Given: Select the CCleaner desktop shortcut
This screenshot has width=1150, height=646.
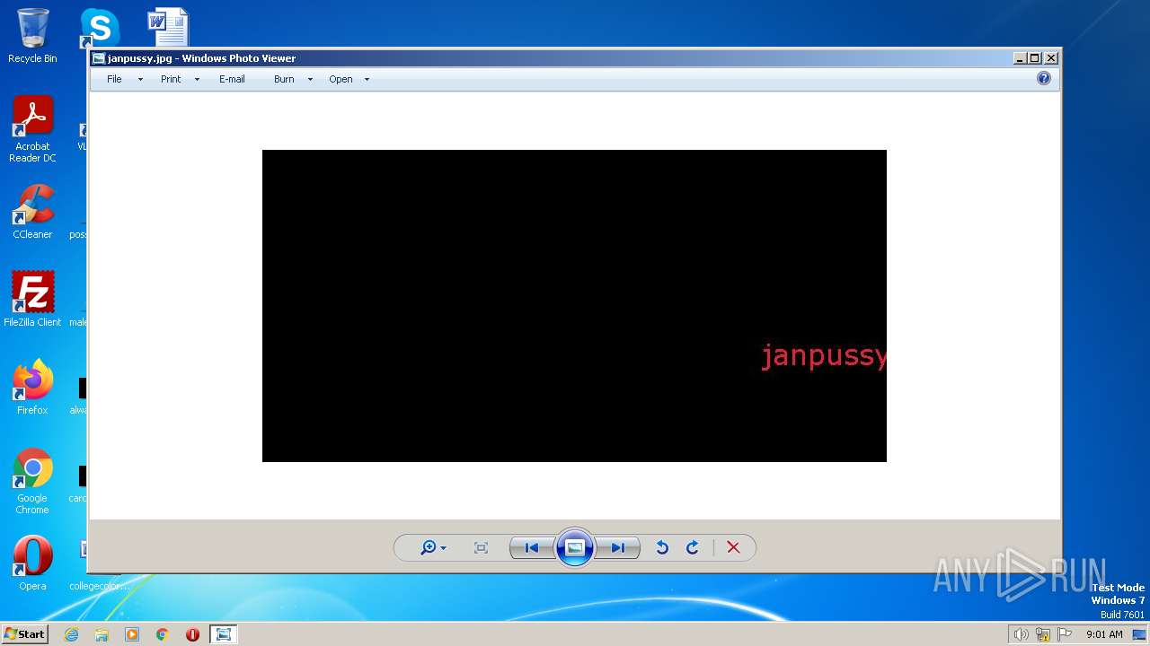Looking at the screenshot, I should (x=32, y=212).
